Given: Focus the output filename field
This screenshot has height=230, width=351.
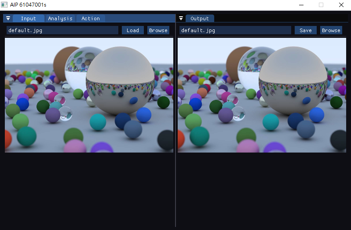Looking at the screenshot, I should [x=235, y=30].
